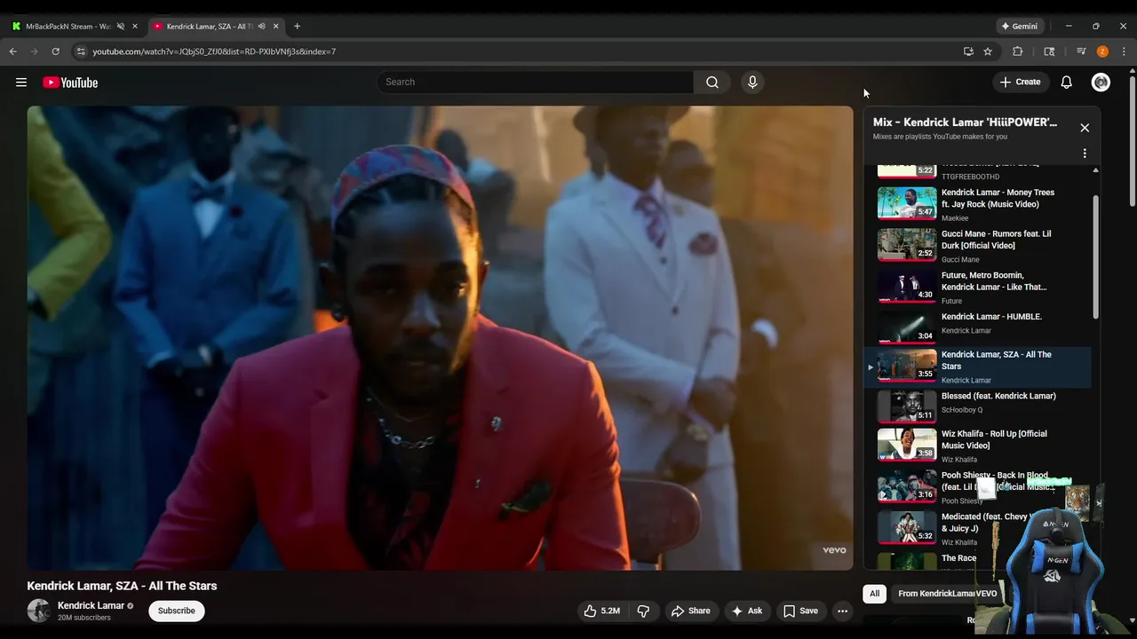Screen dimensions: 1137x639
Task: Click the browser forward arrow
Action: point(35,51)
